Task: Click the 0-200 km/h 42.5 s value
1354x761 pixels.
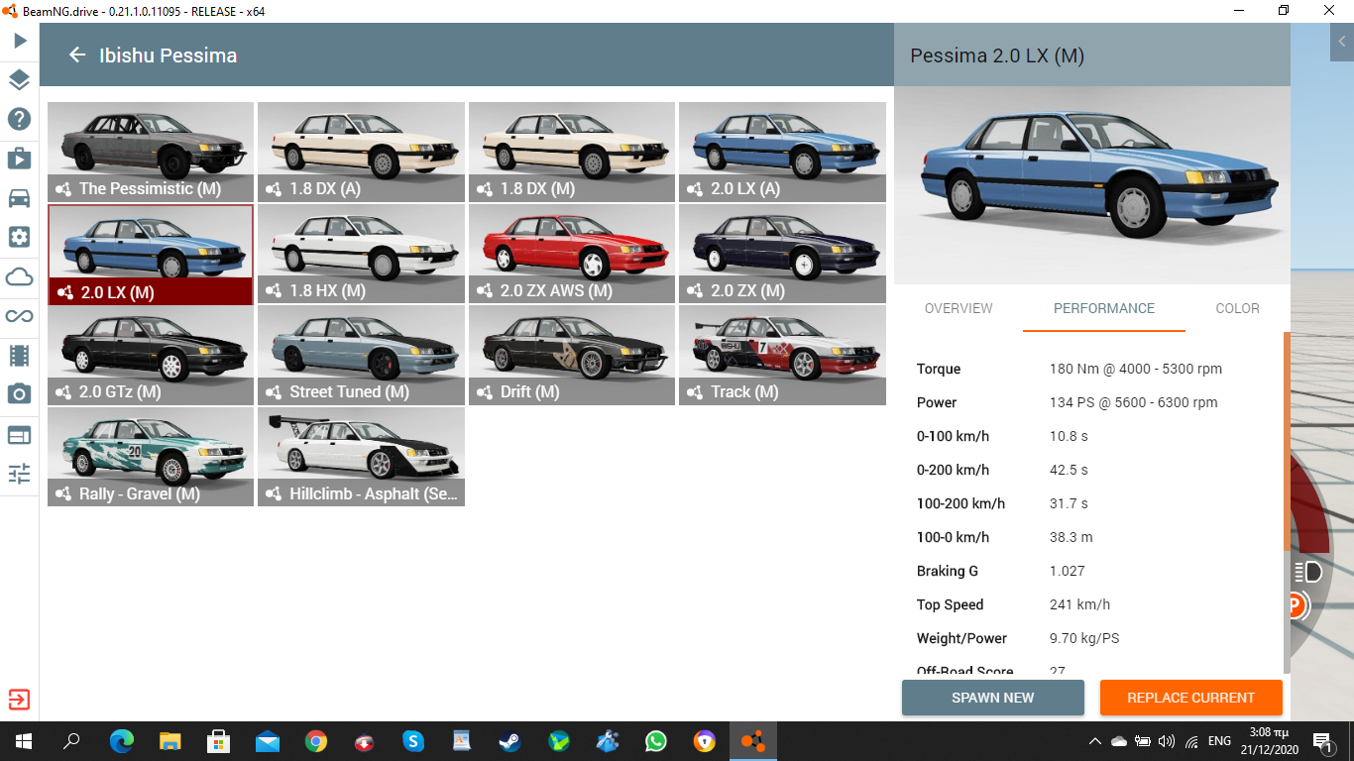Action: pyautogui.click(x=1069, y=470)
